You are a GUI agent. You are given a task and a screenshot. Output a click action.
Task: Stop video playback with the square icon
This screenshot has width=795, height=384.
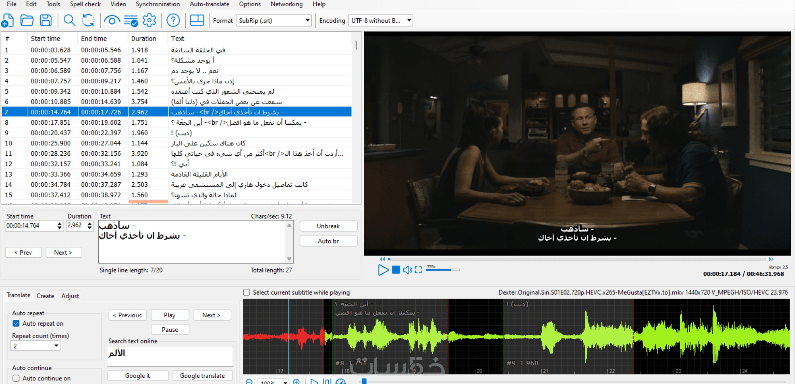click(x=396, y=270)
